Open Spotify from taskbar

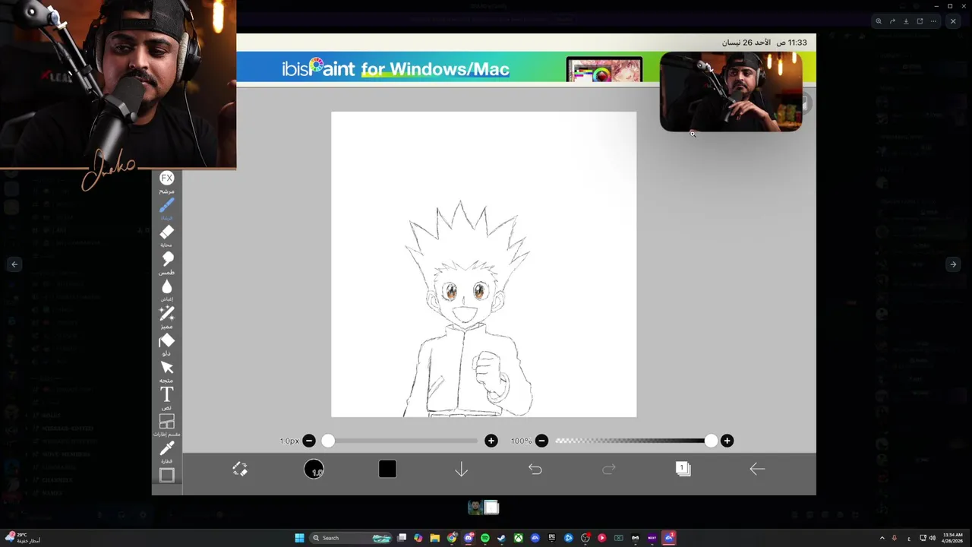pyautogui.click(x=485, y=538)
